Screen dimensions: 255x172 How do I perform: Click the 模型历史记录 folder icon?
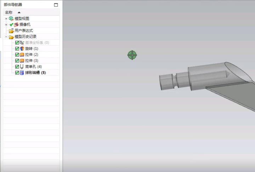pos(11,37)
